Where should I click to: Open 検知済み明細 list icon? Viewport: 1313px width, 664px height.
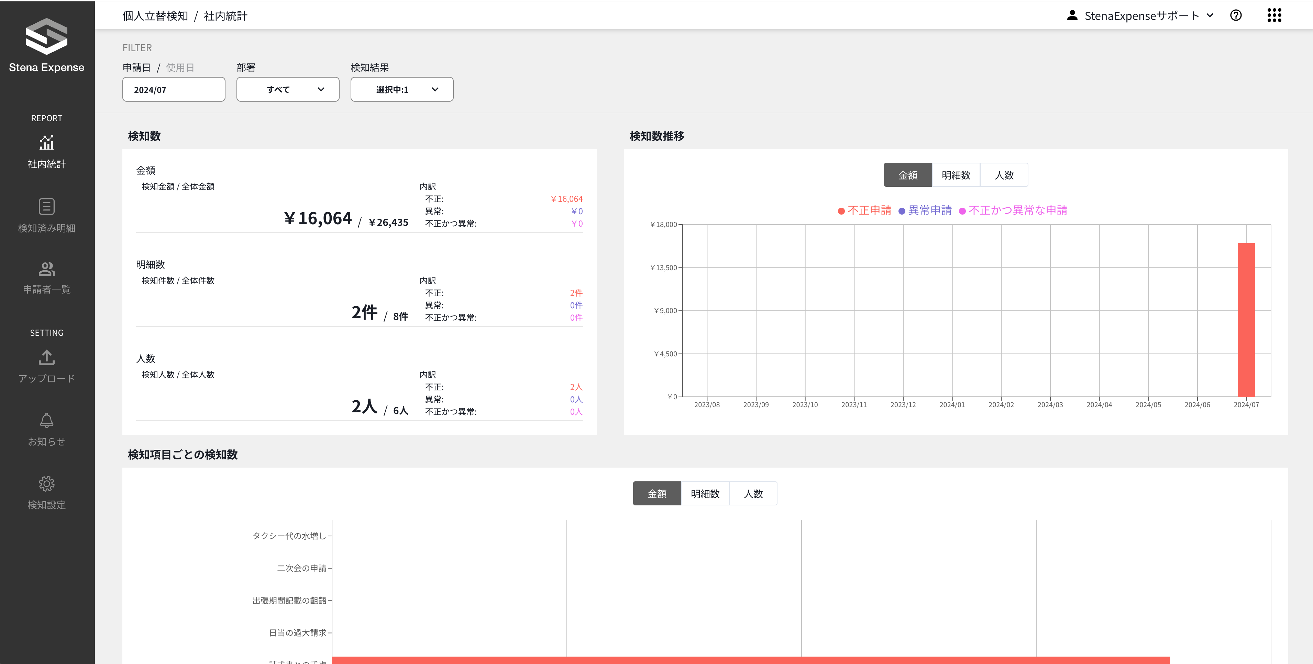click(x=46, y=207)
